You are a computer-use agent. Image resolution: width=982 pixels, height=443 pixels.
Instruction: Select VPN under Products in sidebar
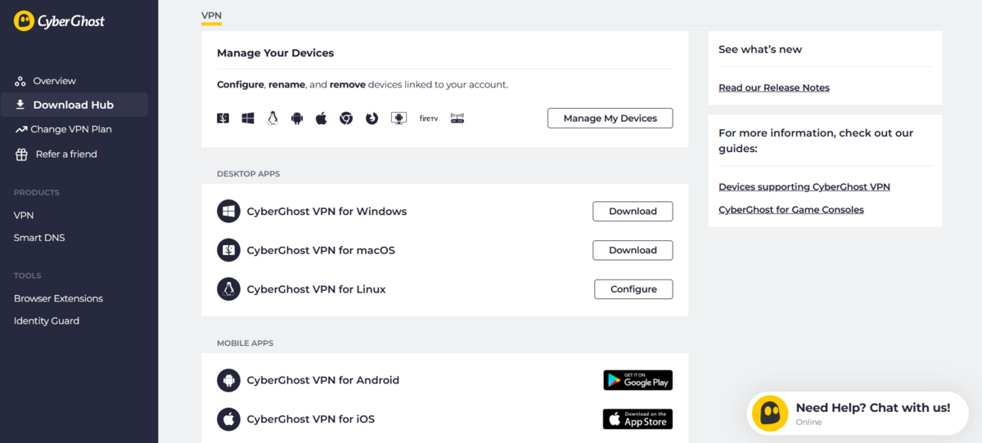click(24, 215)
